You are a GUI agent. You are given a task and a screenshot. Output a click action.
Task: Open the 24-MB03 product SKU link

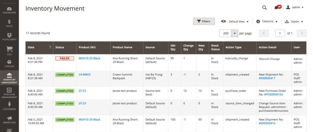[x=84, y=75]
